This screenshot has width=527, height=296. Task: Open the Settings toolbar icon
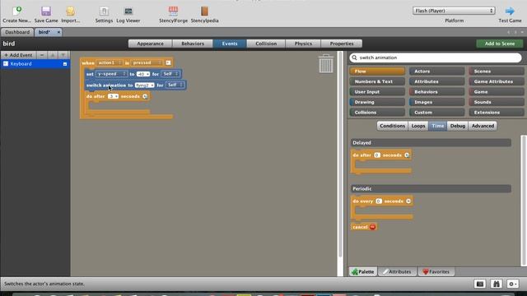point(104,11)
